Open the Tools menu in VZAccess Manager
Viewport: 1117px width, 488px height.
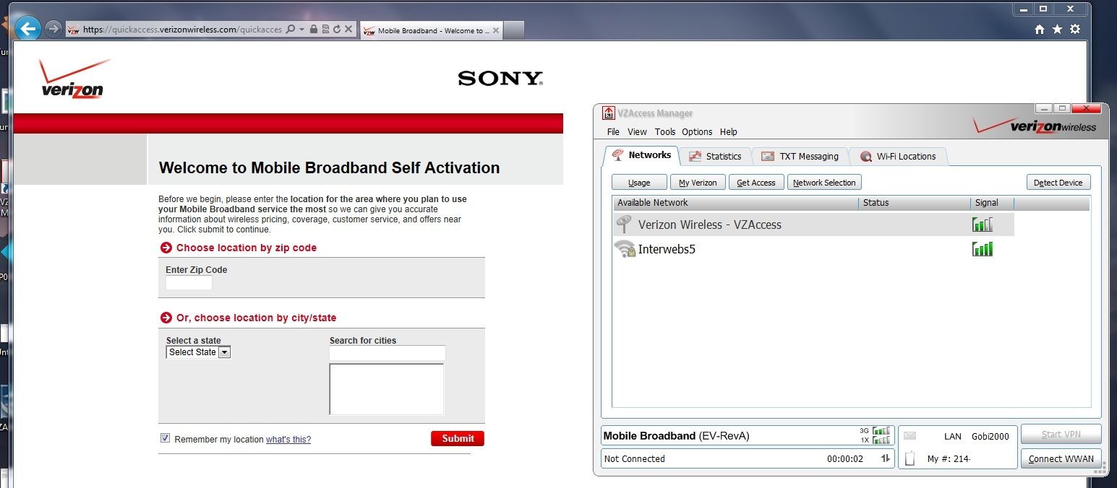(x=665, y=132)
